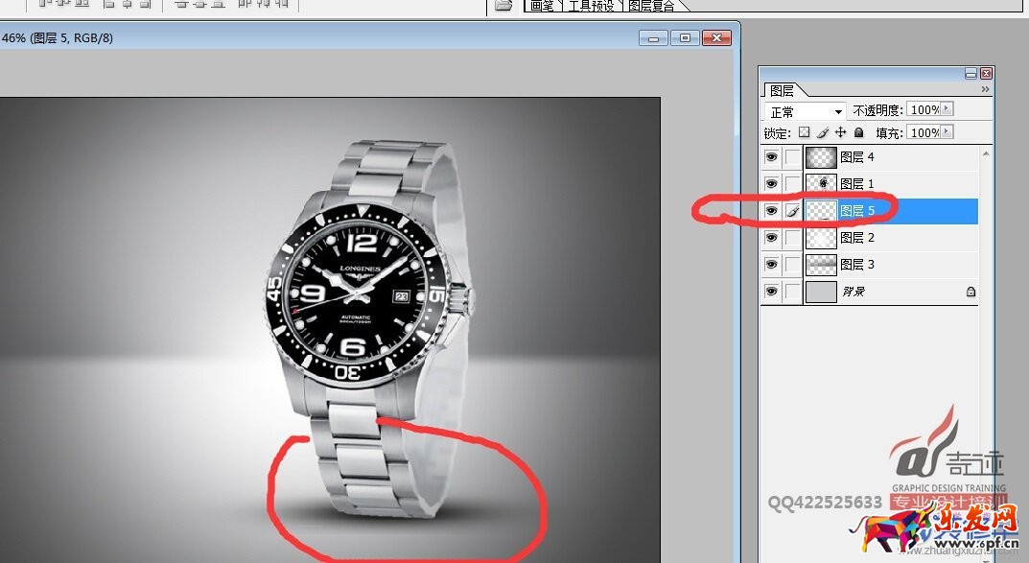Image resolution: width=1029 pixels, height=563 pixels.
Task: Switch to the 工具预设 tab
Action: tap(594, 6)
